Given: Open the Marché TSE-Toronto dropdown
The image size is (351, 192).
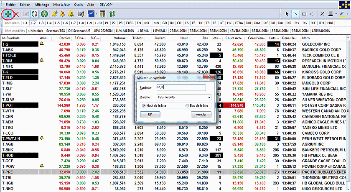Looking at the screenshot, I should [184, 97].
